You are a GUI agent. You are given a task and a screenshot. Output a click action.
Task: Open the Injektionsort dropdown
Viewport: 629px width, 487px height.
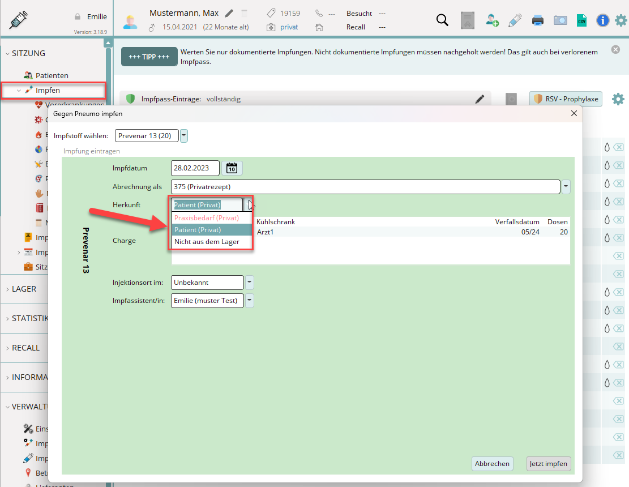tap(249, 283)
